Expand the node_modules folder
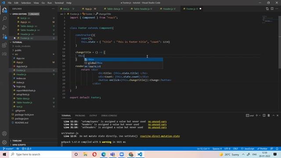This screenshot has height=158, width=281. click(x=22, y=46)
